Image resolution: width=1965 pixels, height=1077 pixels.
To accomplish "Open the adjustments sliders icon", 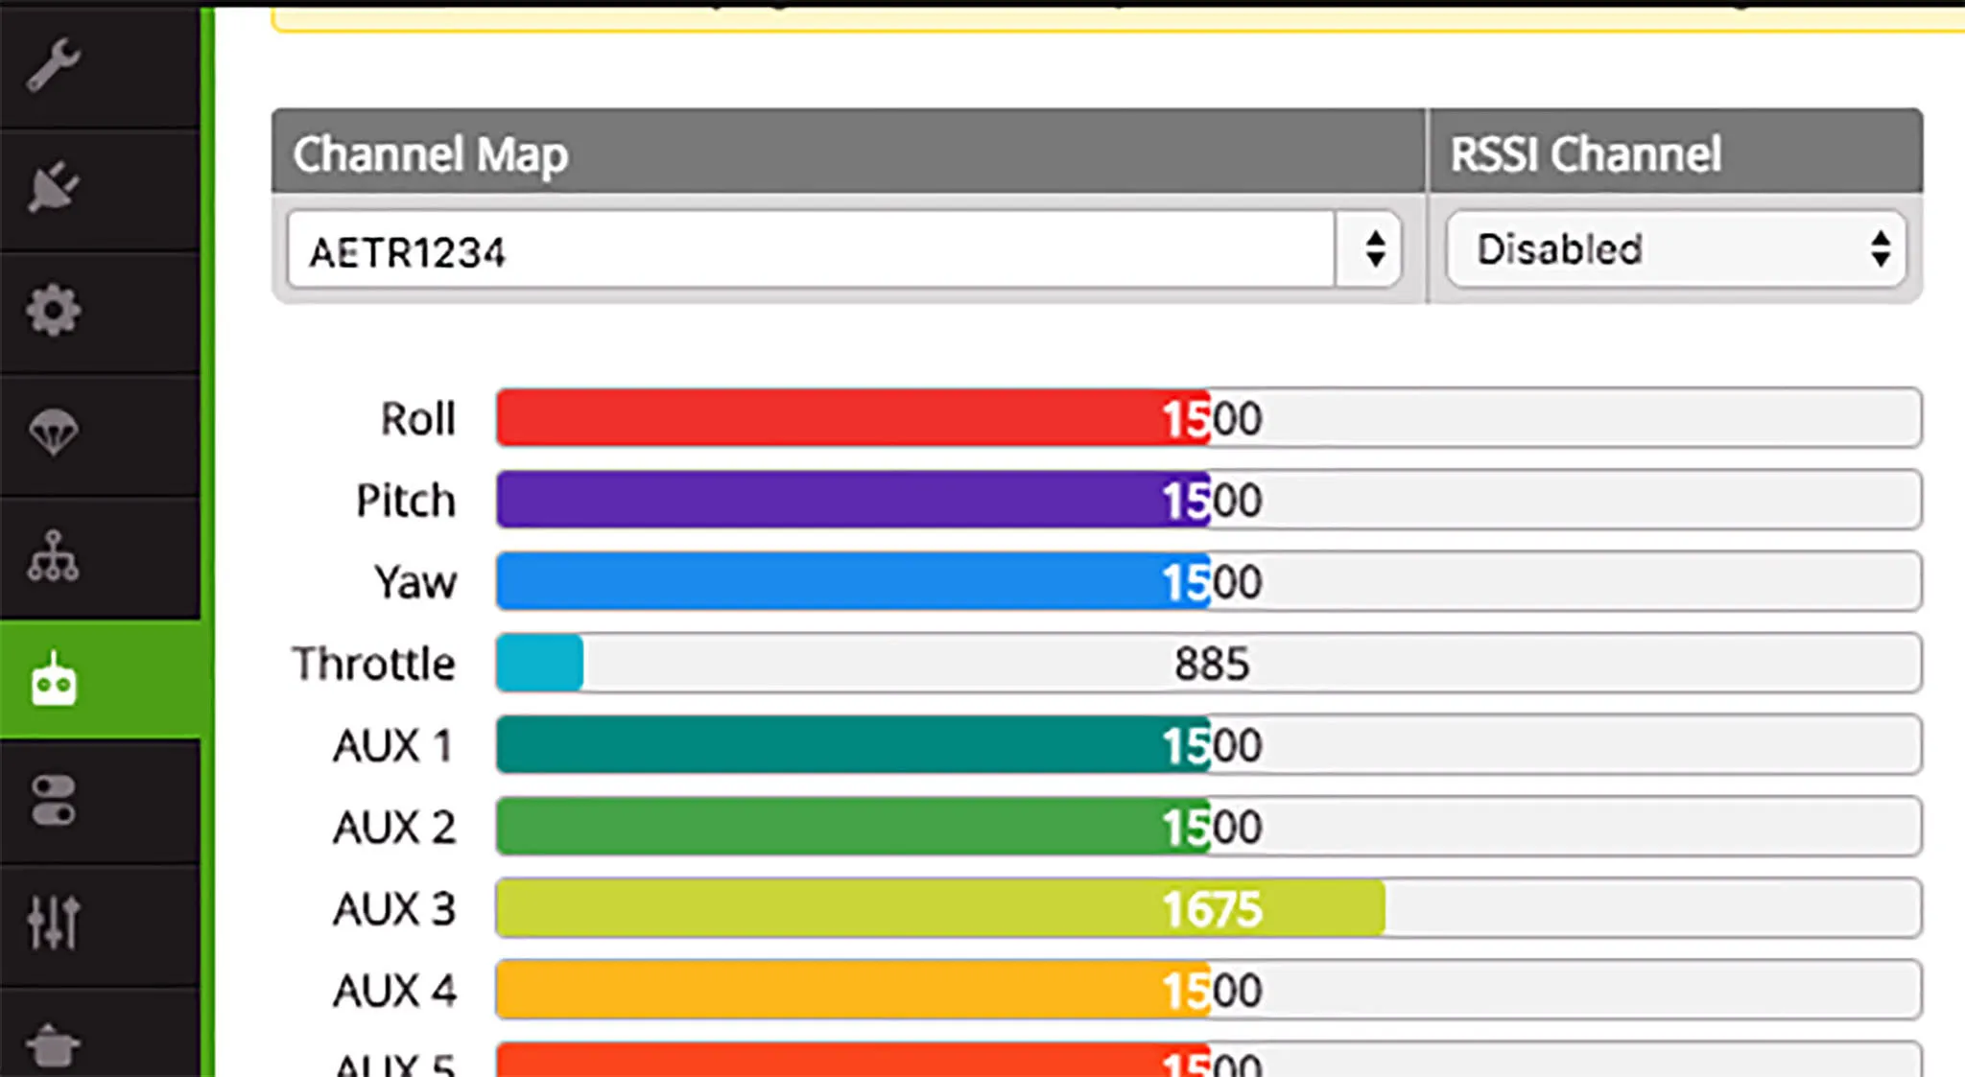I will tap(54, 923).
